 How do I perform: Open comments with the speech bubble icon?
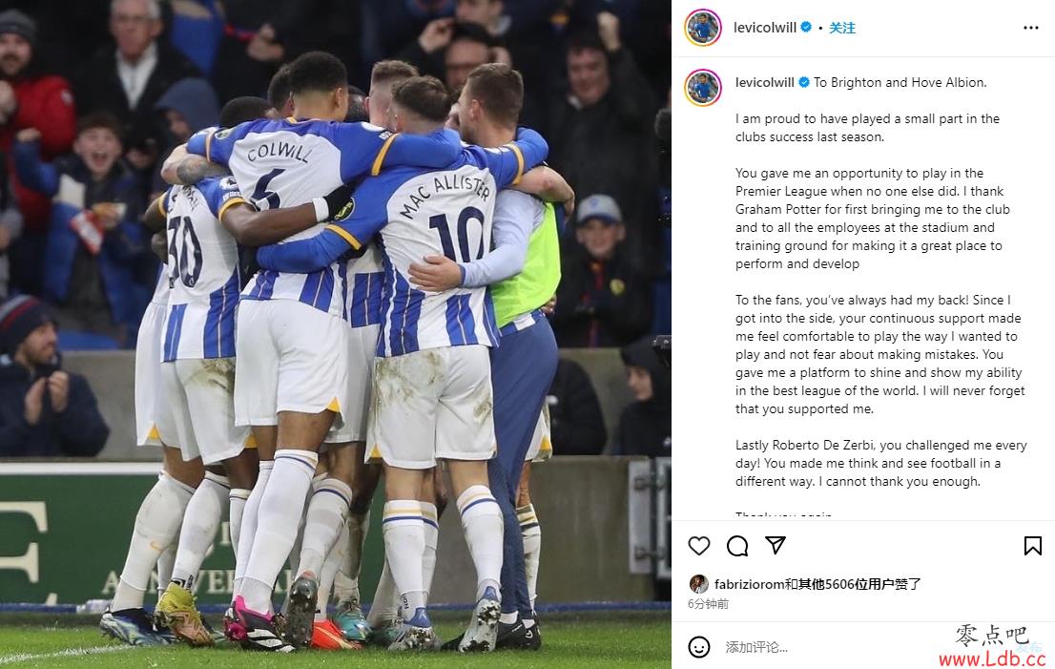(737, 546)
